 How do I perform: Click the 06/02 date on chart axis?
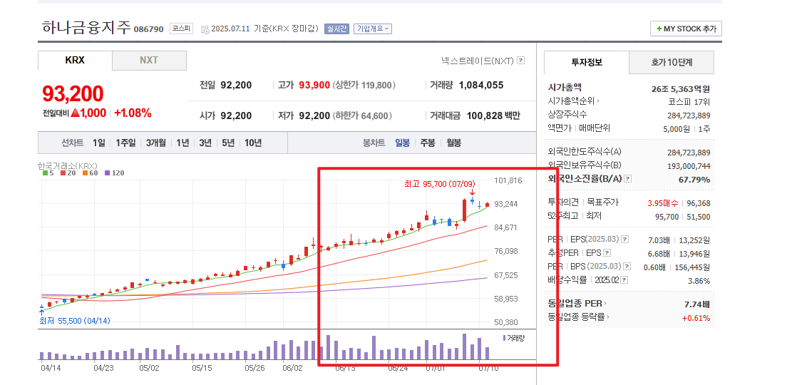click(x=292, y=368)
